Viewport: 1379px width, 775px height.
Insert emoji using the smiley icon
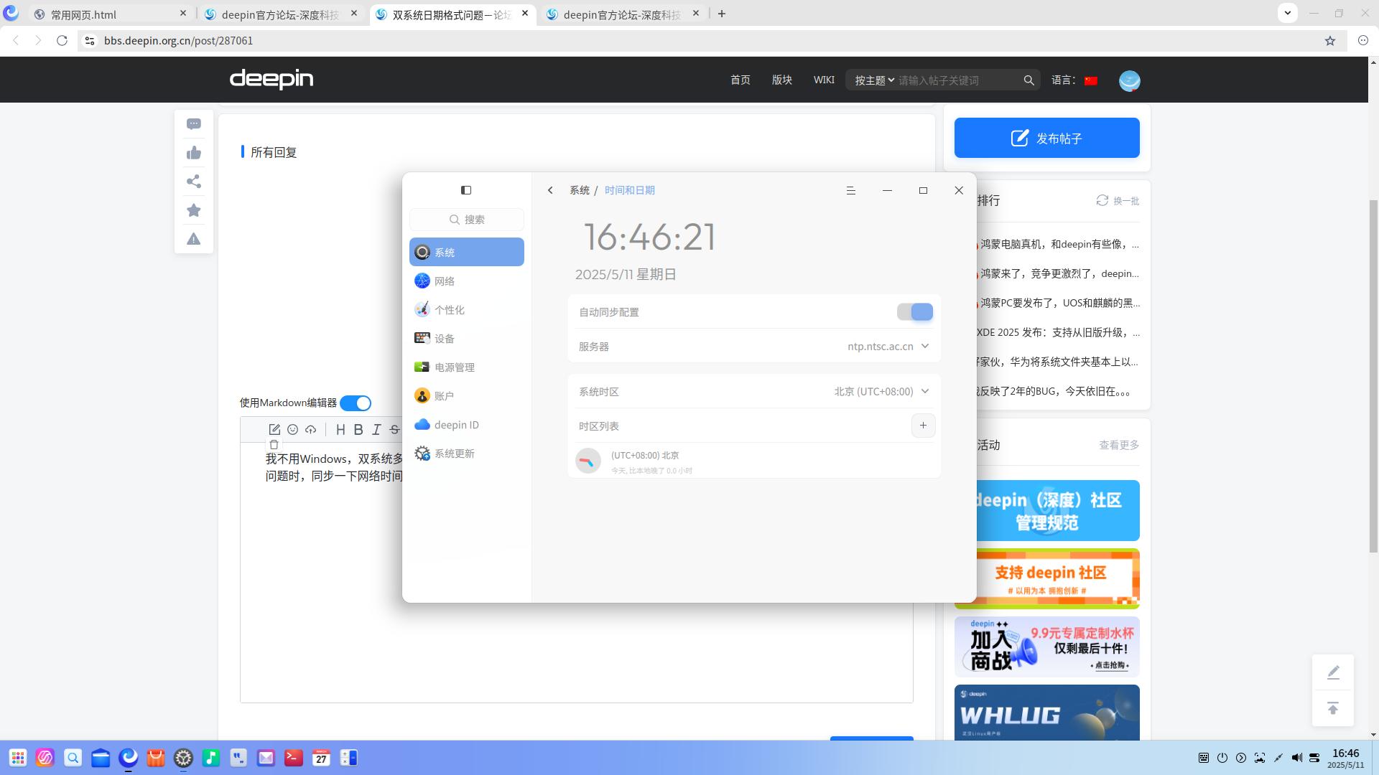click(x=292, y=429)
